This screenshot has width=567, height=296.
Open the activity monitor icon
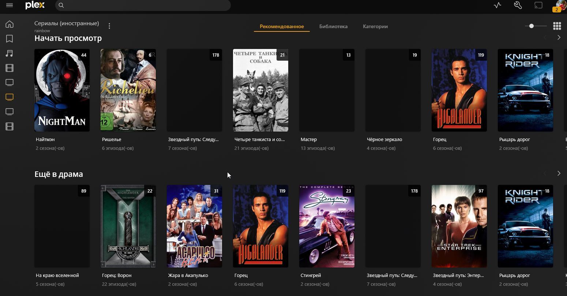[497, 5]
